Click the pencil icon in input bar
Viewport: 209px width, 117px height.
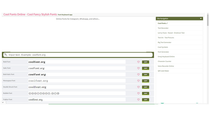click(x=6, y=55)
